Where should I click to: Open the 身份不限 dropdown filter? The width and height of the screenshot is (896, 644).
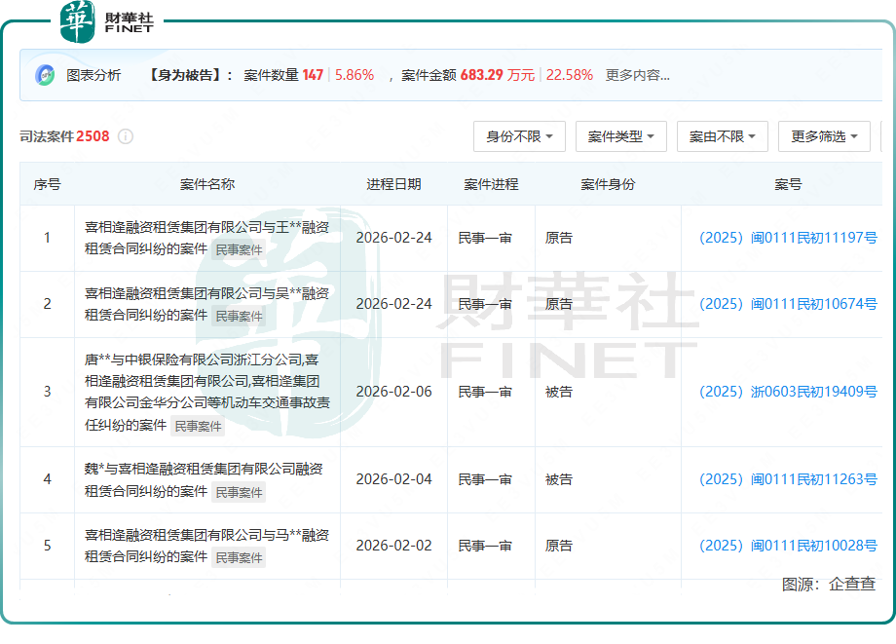519,136
